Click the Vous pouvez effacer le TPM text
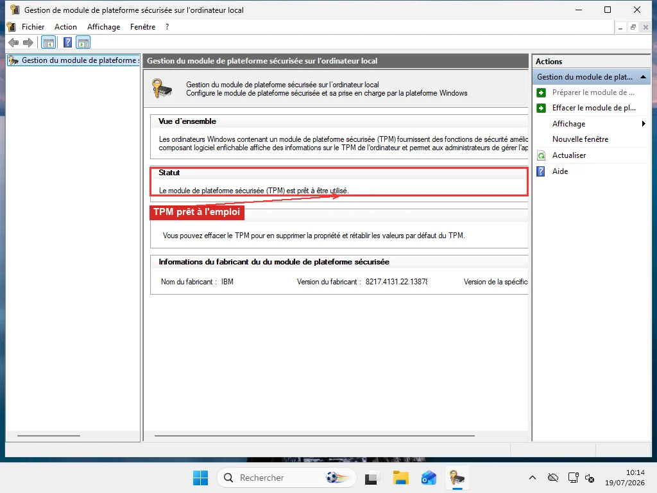The height and width of the screenshot is (493, 657). click(x=314, y=236)
